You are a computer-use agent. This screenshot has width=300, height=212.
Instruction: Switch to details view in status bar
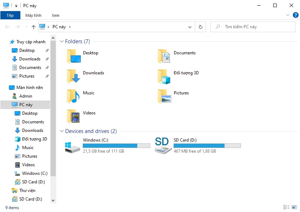pyautogui.click(x=286, y=207)
